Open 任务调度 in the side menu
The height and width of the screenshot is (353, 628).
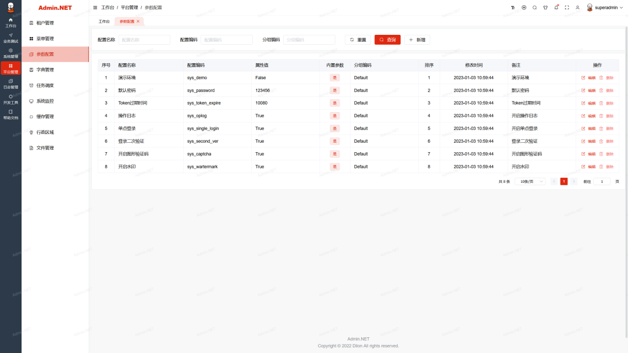pos(45,85)
